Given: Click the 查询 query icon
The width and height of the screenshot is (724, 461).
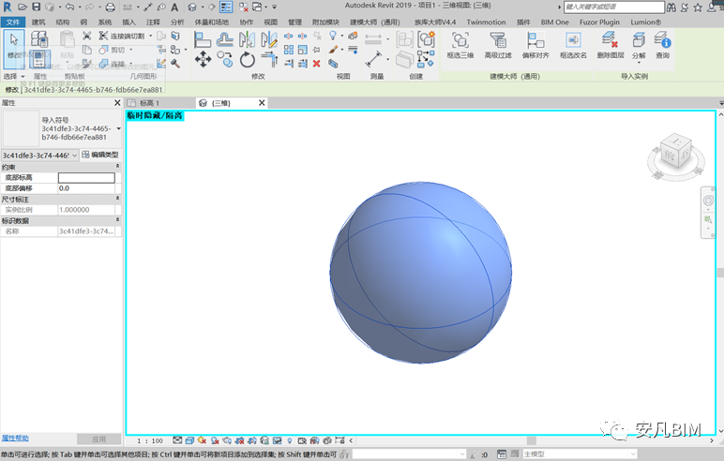Looking at the screenshot, I should (662, 40).
